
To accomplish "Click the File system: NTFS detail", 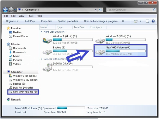I will [95, 112].
